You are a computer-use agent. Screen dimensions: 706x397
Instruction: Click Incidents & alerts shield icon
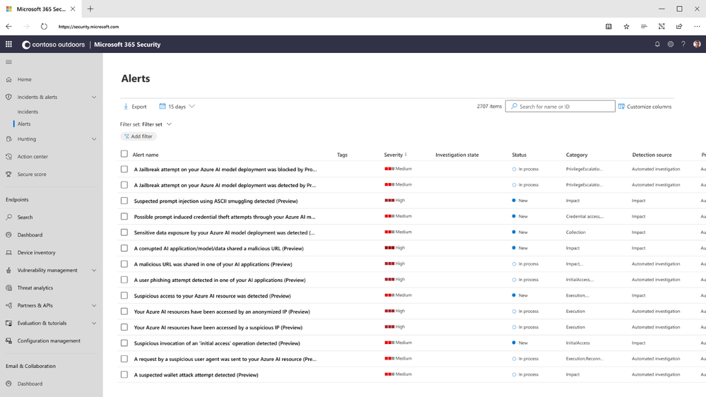[x=8, y=97]
